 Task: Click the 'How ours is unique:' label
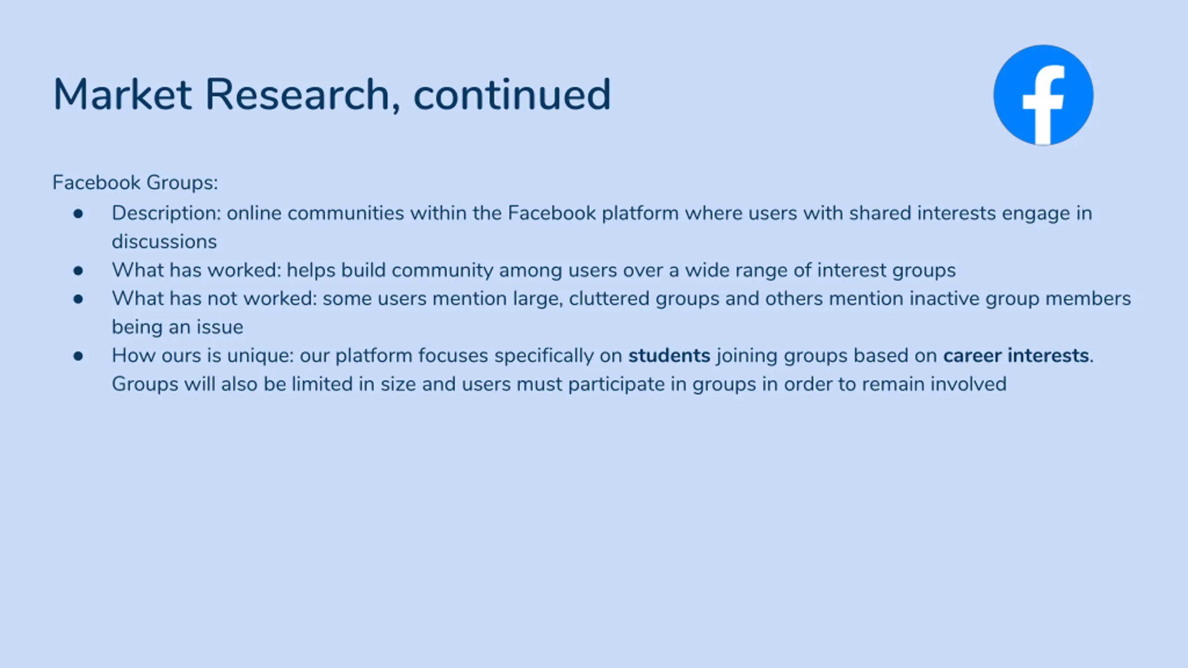(203, 356)
